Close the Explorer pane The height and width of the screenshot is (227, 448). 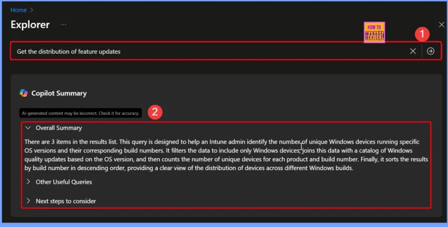point(441,25)
